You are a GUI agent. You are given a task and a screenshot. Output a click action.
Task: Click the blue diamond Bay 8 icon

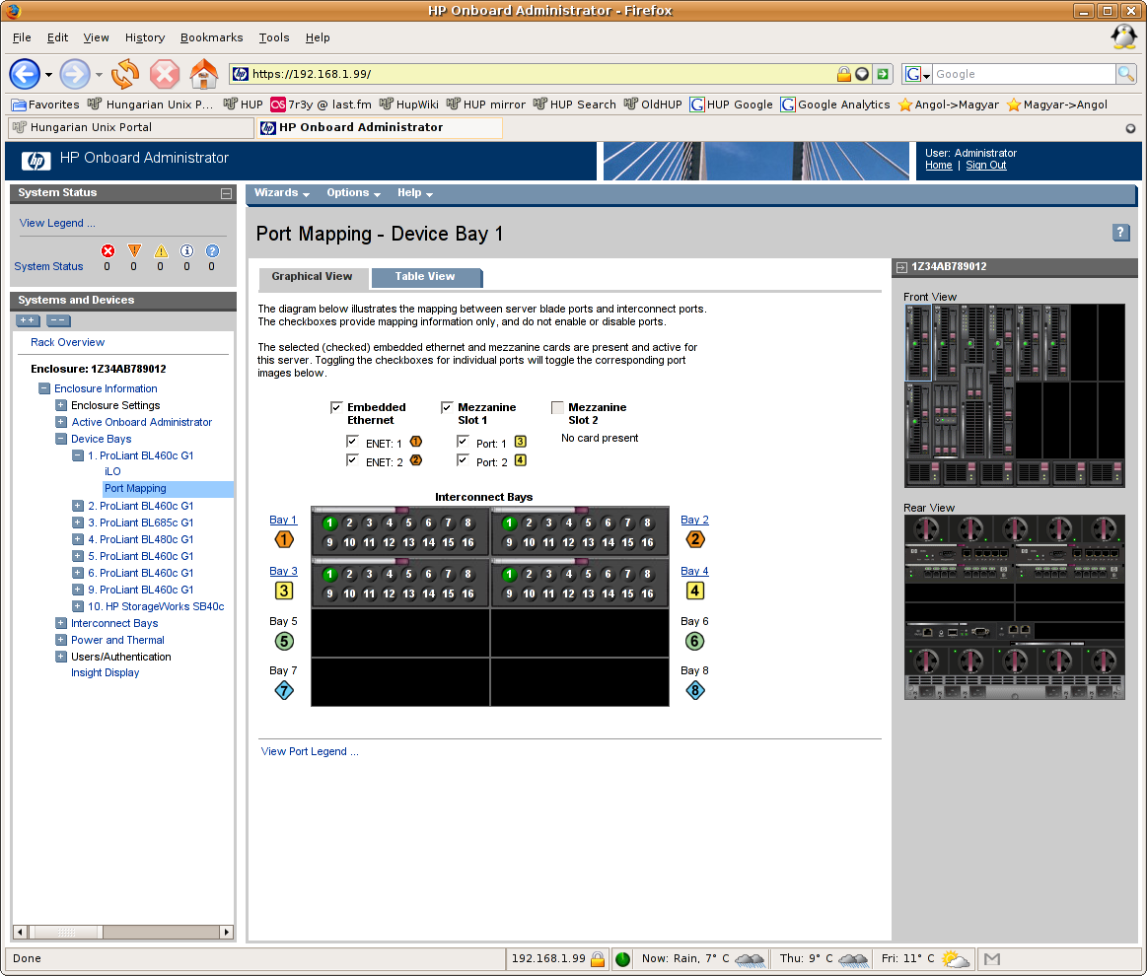pos(695,690)
